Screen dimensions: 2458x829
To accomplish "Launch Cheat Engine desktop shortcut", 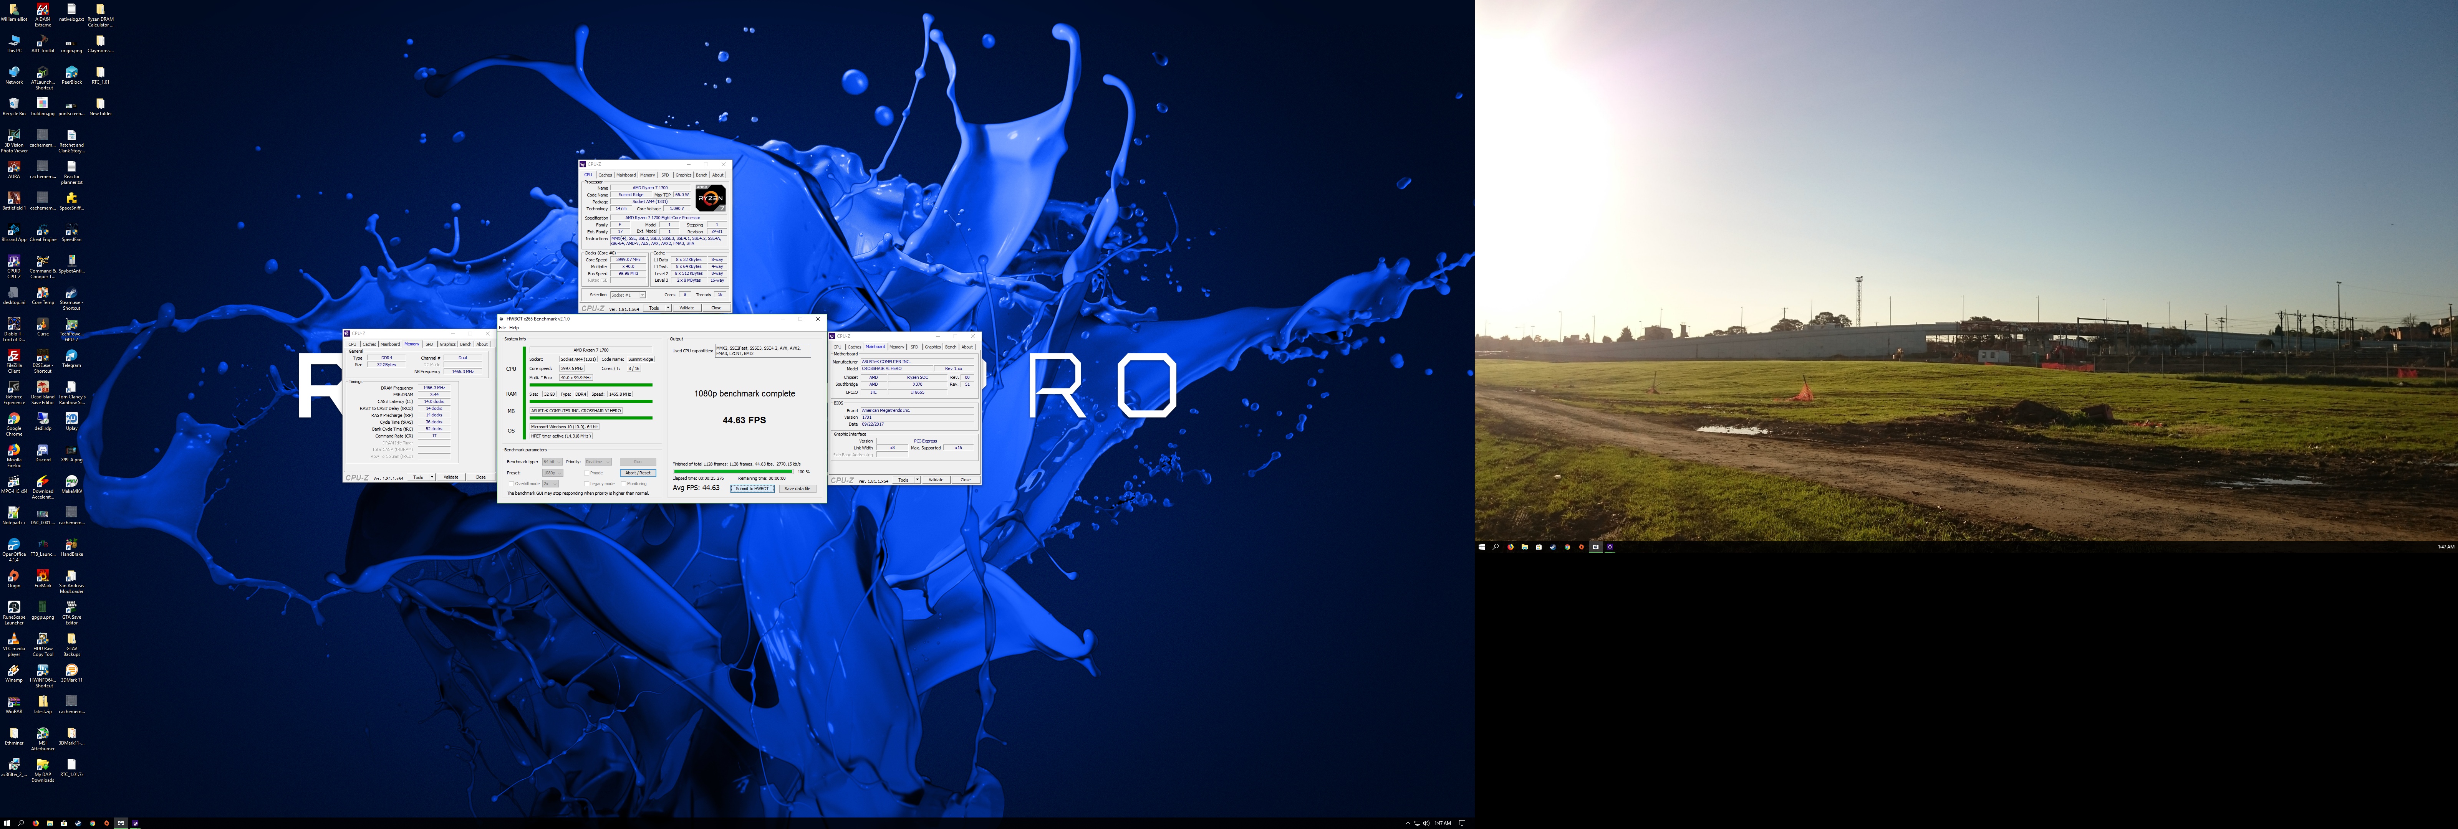I will tap(43, 233).
